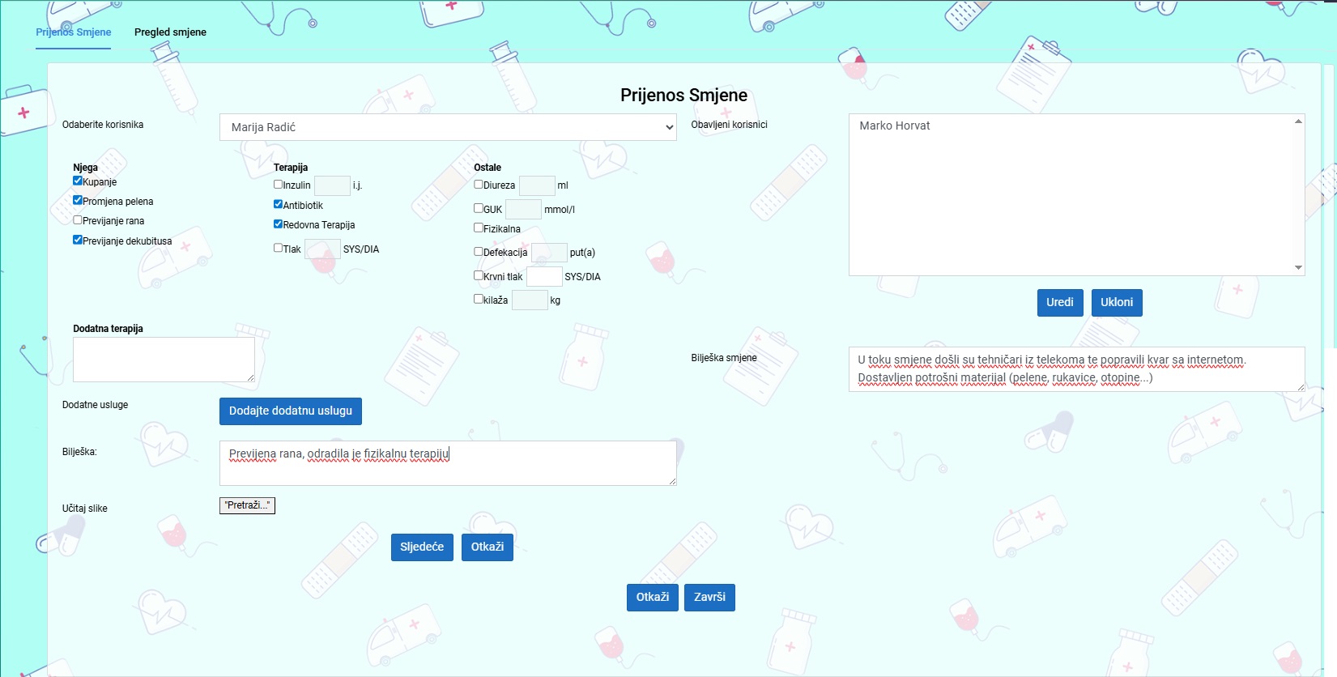Click Uredi below the completed users list

[x=1059, y=303]
